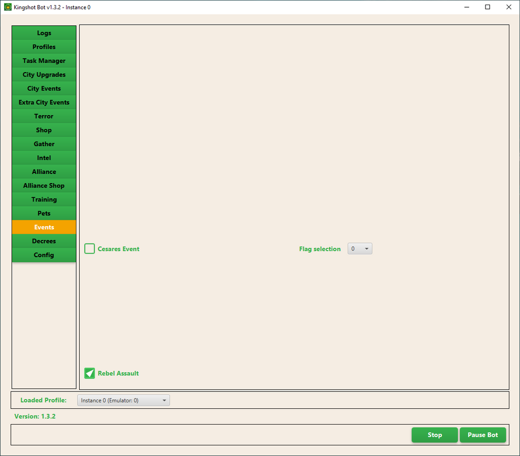Click the Kingshot Bot app icon in title bar
The width and height of the screenshot is (520, 456).
coord(8,7)
